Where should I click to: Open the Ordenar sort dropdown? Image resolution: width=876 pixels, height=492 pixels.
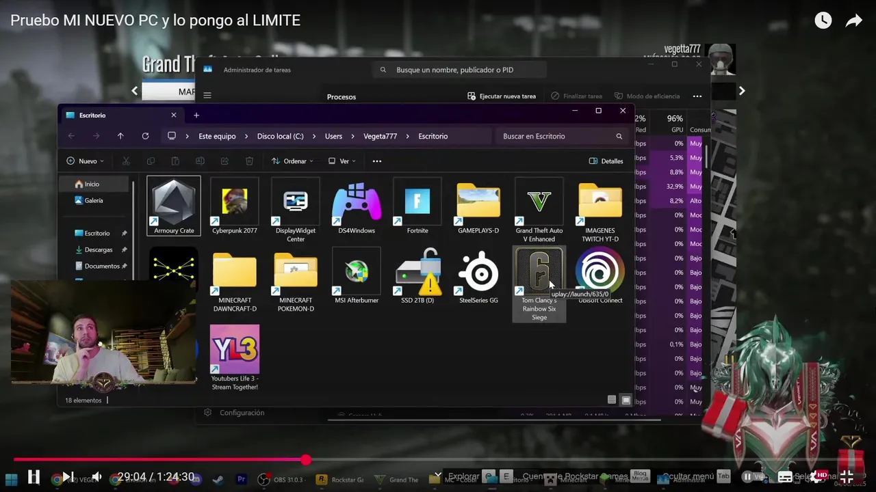click(292, 161)
